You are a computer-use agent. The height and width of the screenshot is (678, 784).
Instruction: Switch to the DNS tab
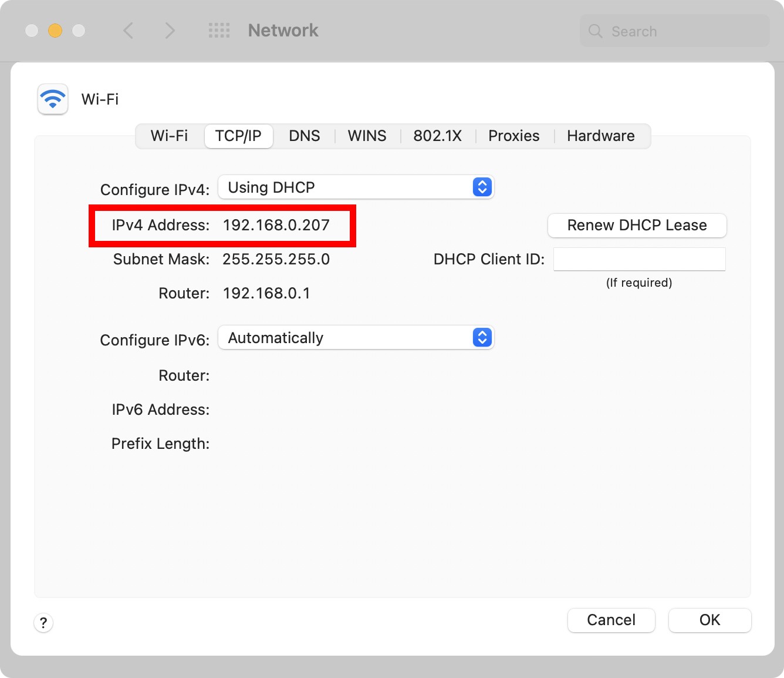tap(304, 136)
